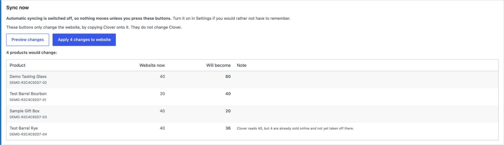504x145 pixels.
Task: Click the Note column header
Action: [242, 65]
